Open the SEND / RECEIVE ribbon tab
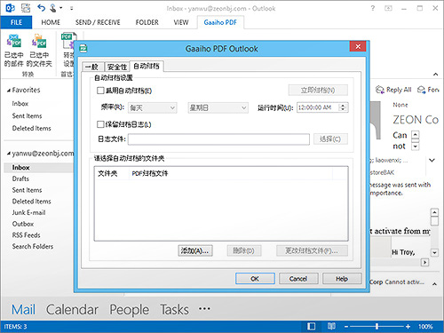 point(98,22)
